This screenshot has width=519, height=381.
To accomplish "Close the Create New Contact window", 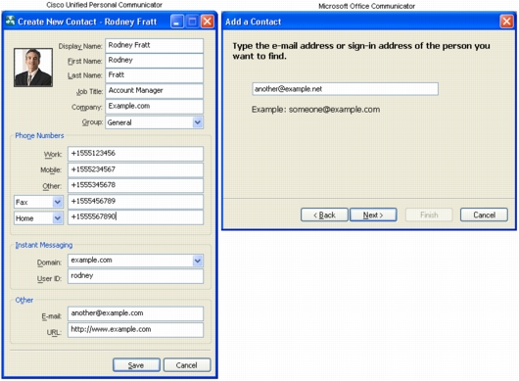I will [208, 22].
